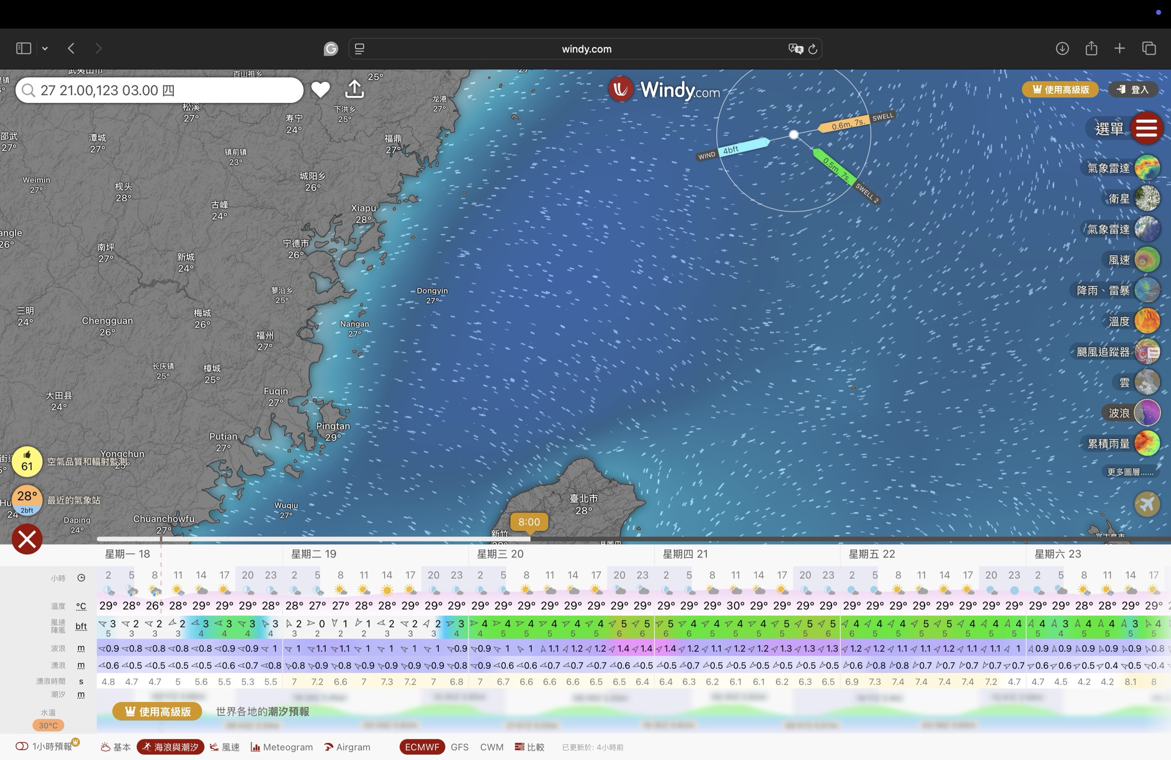Click the 8:00 timeline marker
The image size is (1171, 760).
click(x=529, y=522)
